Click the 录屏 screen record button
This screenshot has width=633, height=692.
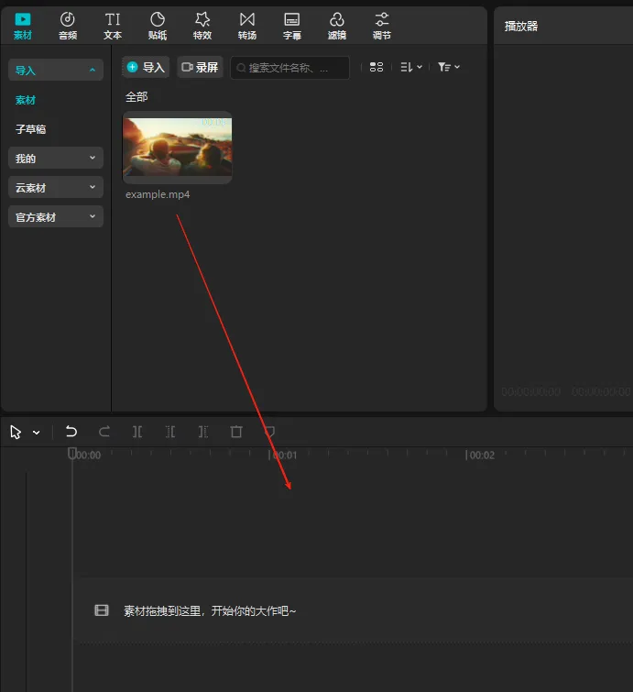click(201, 67)
